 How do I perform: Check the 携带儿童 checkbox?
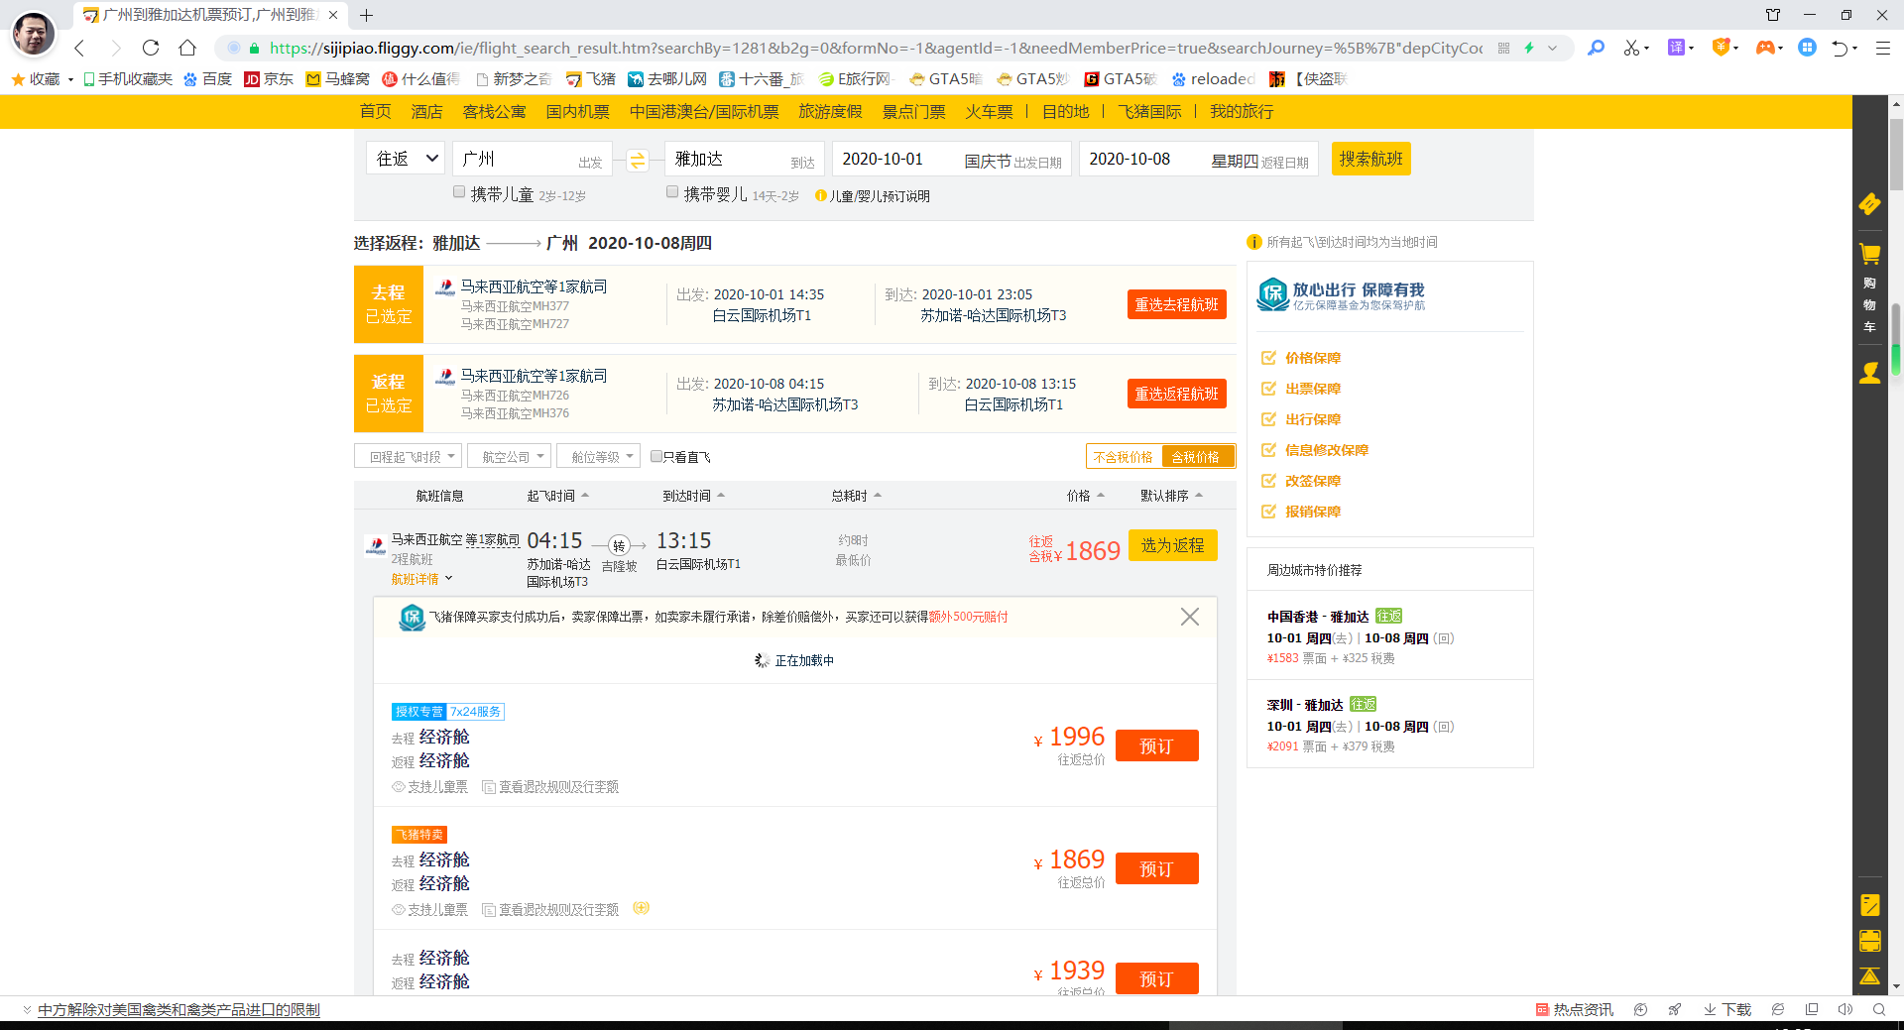[459, 192]
